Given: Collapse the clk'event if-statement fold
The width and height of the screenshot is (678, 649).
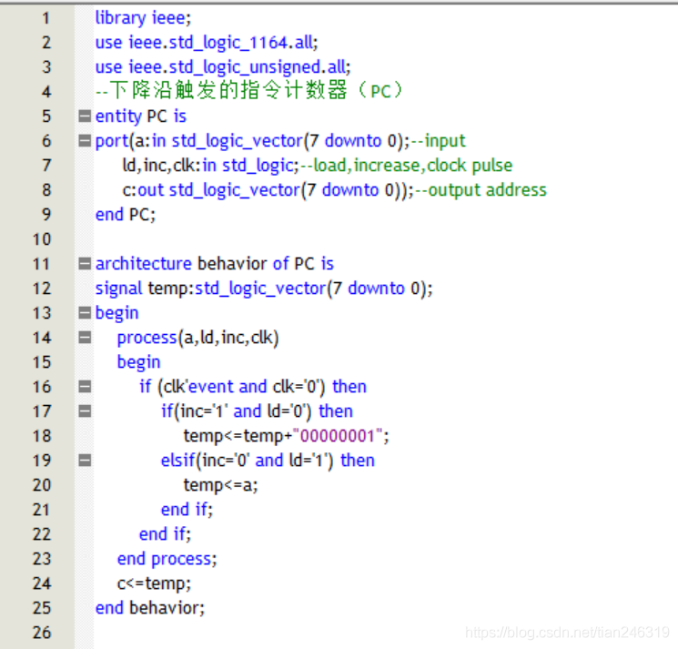Looking at the screenshot, I should point(85,387).
